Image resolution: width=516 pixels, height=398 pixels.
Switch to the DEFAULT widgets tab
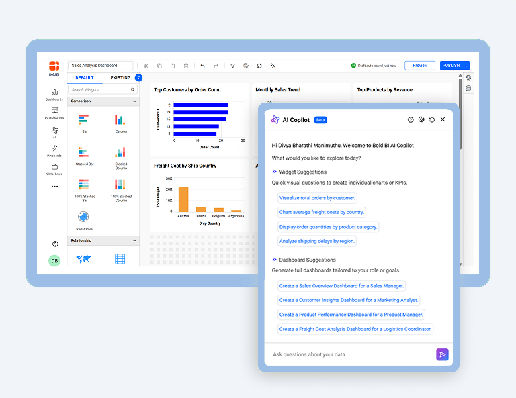(85, 78)
